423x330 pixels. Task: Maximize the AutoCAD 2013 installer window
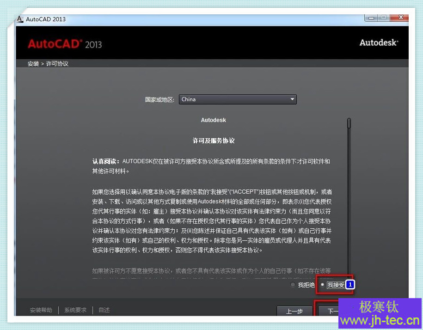(x=384, y=18)
